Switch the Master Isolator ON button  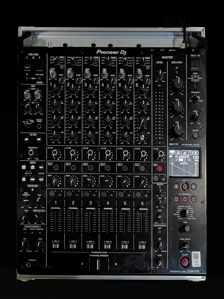(x=177, y=72)
